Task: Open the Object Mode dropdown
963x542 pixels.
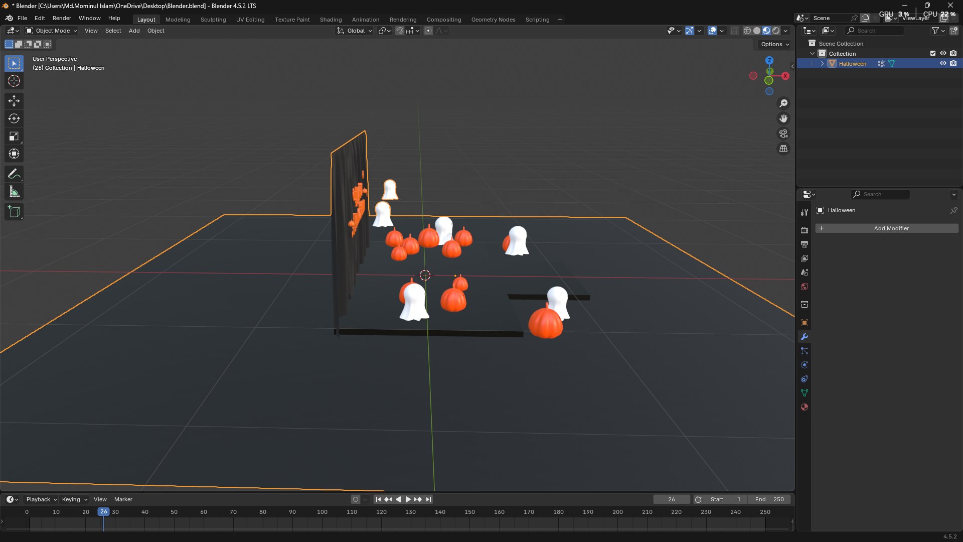Action: 52,31
